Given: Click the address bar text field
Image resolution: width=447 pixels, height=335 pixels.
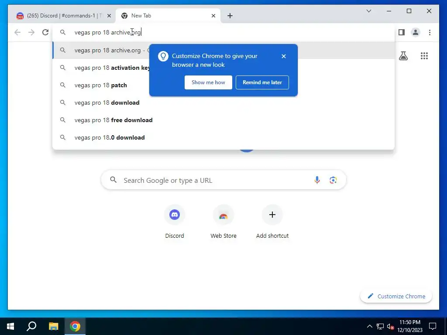Looking at the screenshot, I should pyautogui.click(x=223, y=32).
